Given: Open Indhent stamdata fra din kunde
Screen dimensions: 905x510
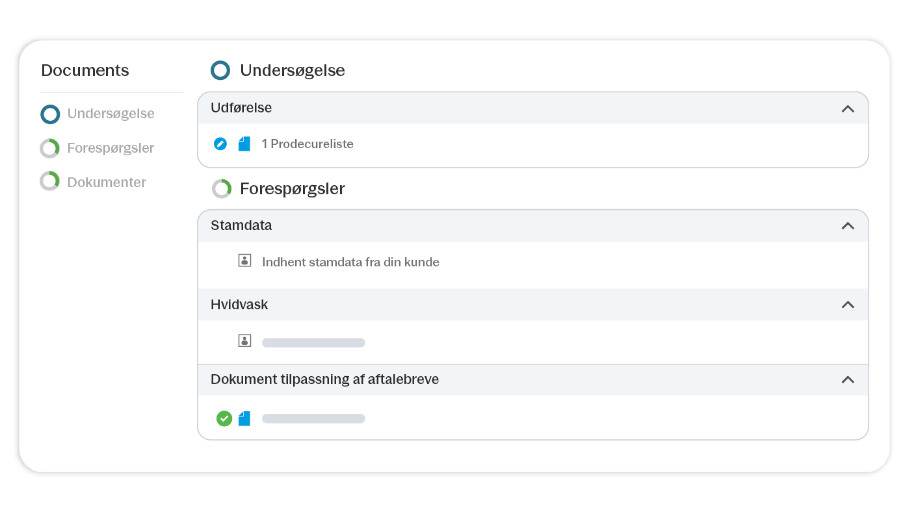Looking at the screenshot, I should pos(350,262).
